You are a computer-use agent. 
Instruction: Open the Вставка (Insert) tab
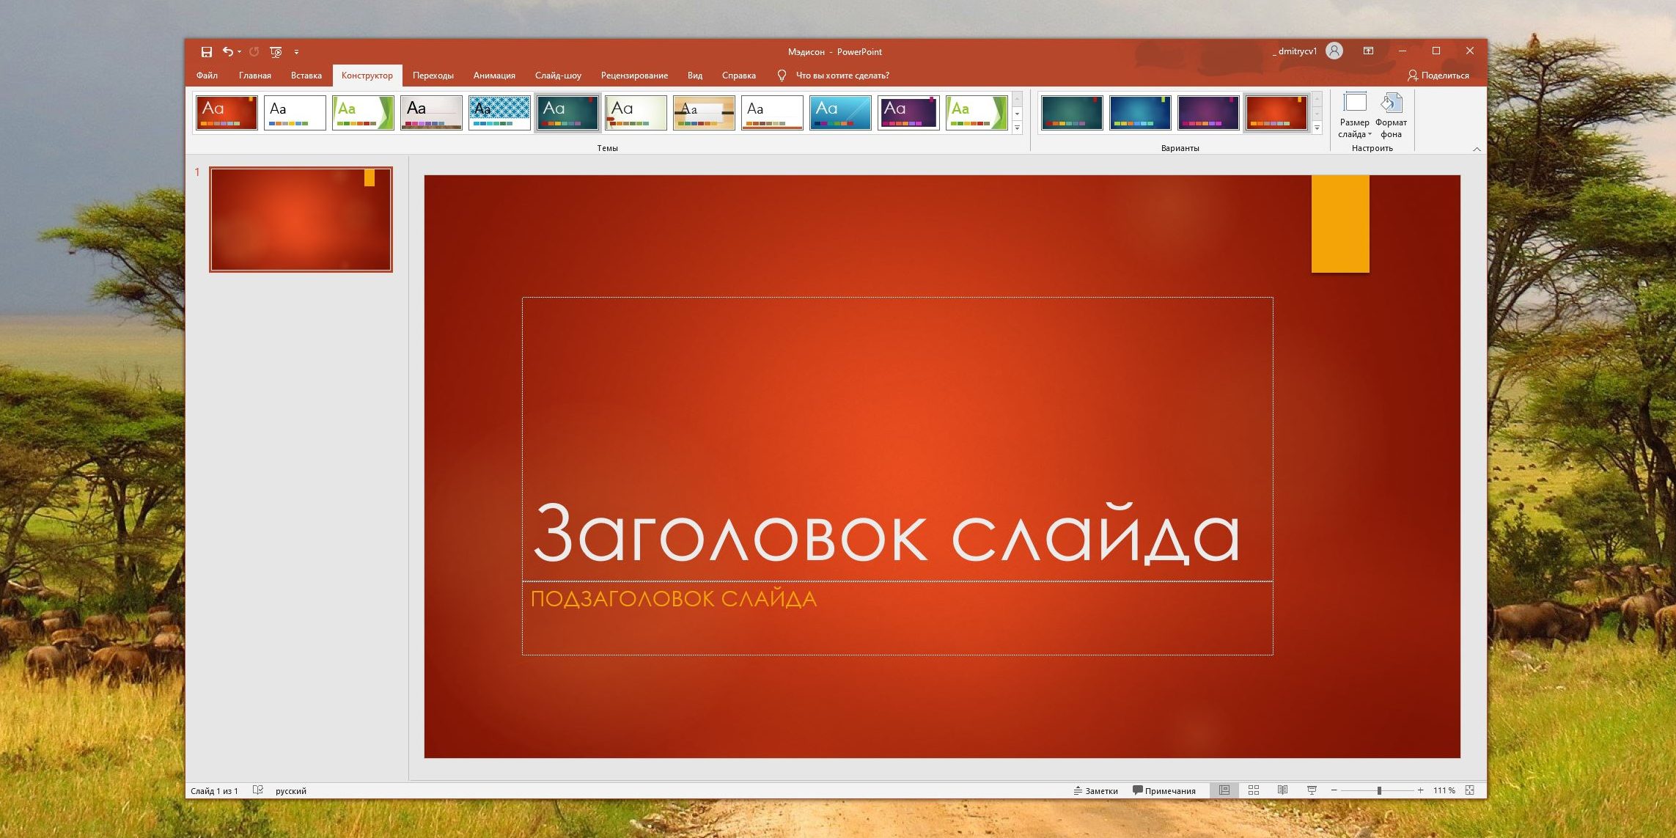pyautogui.click(x=306, y=76)
